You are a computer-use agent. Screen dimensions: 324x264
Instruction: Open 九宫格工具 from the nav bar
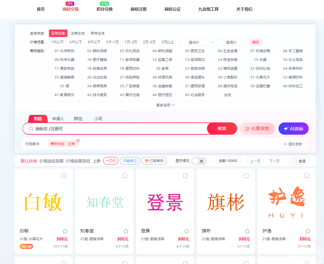(x=208, y=9)
